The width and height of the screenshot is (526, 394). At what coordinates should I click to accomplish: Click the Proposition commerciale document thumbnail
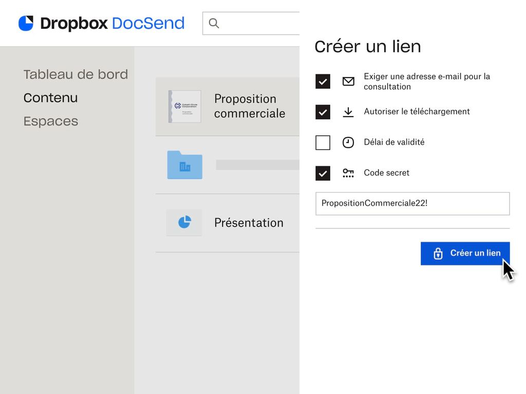point(184,106)
